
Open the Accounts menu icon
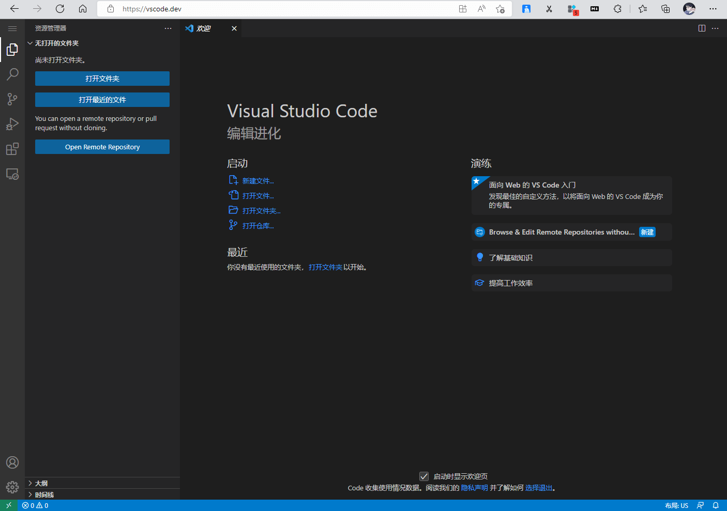(x=12, y=462)
